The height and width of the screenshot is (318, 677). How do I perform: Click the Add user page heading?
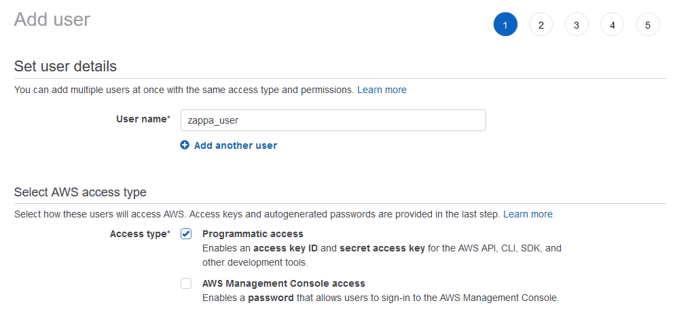click(x=52, y=19)
